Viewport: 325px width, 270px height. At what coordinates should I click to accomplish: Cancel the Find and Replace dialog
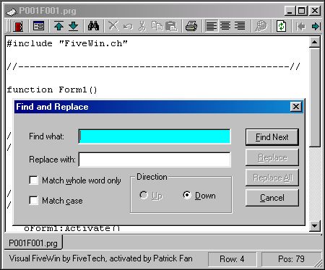(x=272, y=198)
